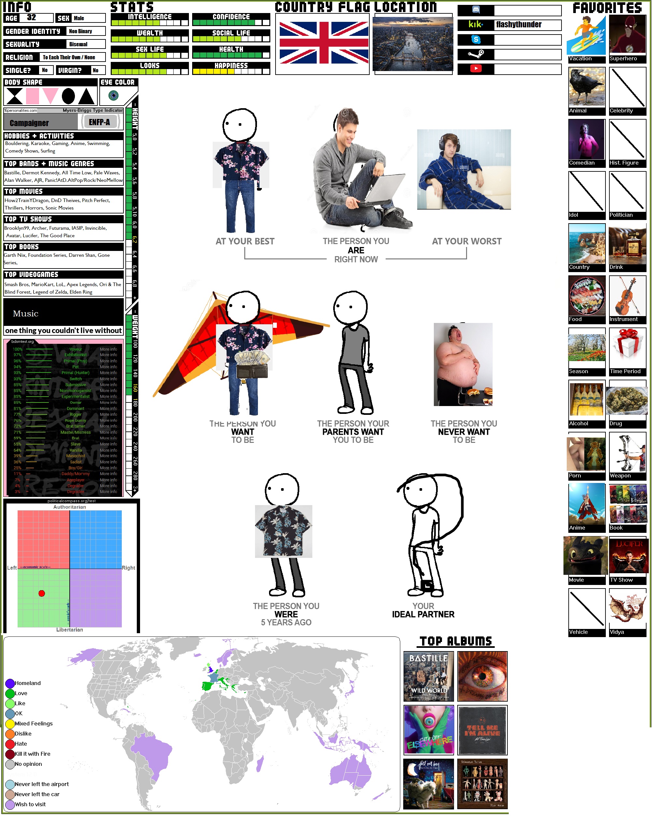This screenshot has height=816, width=654.
Task: Select the black circle body shape
Action: 68,96
